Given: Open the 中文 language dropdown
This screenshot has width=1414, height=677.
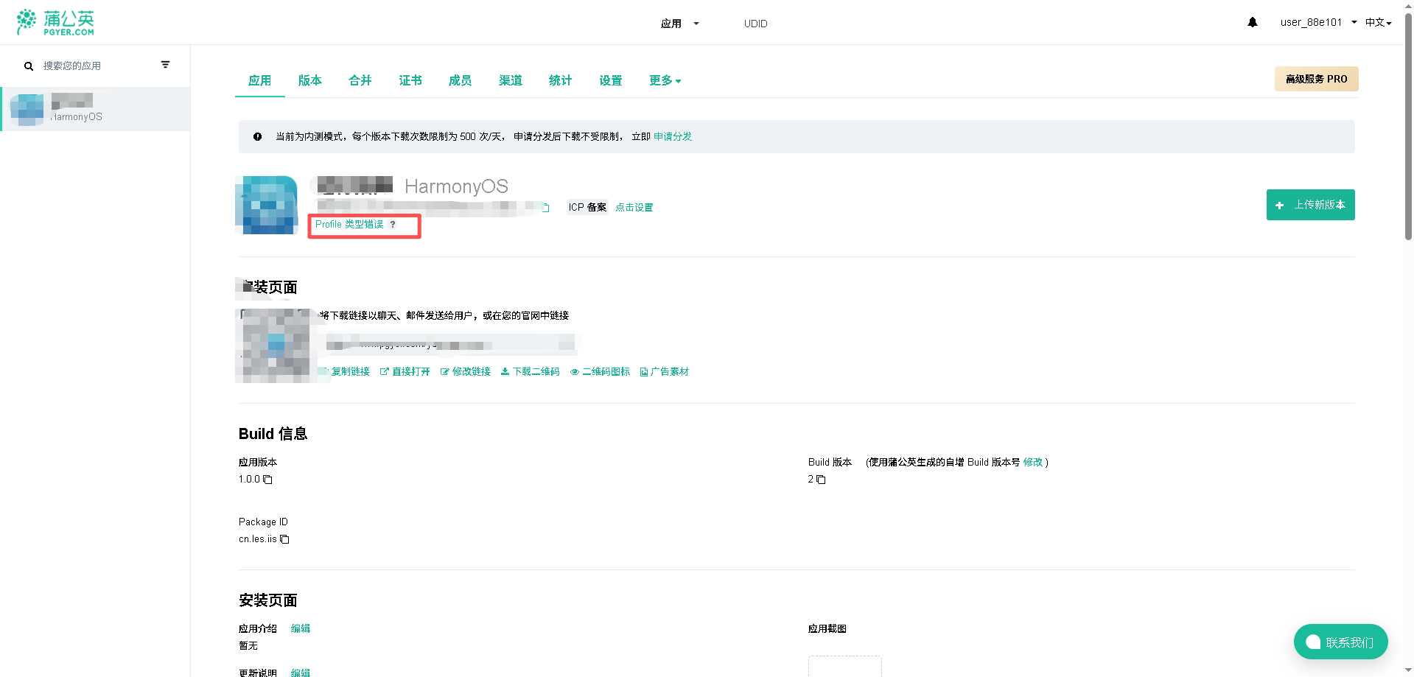Looking at the screenshot, I should coord(1378,22).
